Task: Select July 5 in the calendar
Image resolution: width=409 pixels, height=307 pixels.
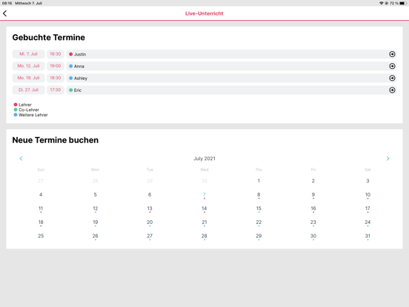Action: click(95, 194)
